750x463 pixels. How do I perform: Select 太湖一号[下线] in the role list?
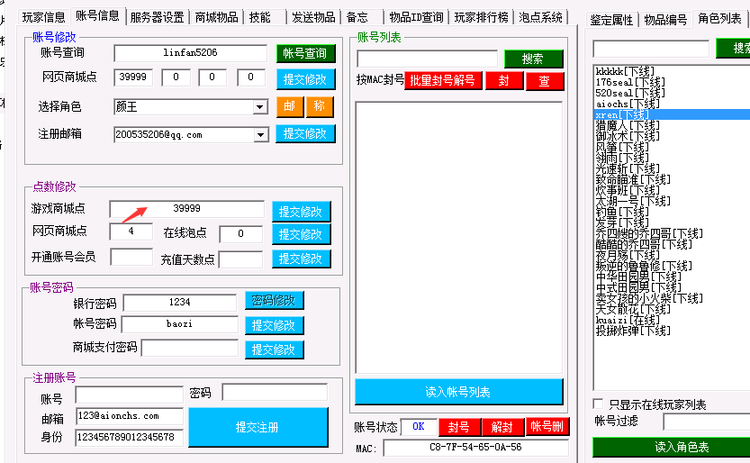(633, 201)
